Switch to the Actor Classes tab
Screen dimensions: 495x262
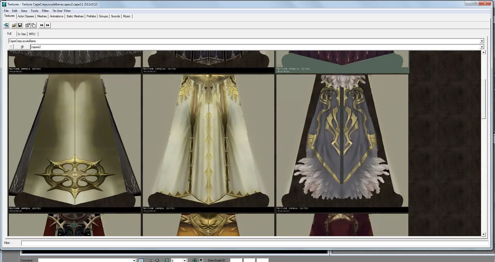26,16
